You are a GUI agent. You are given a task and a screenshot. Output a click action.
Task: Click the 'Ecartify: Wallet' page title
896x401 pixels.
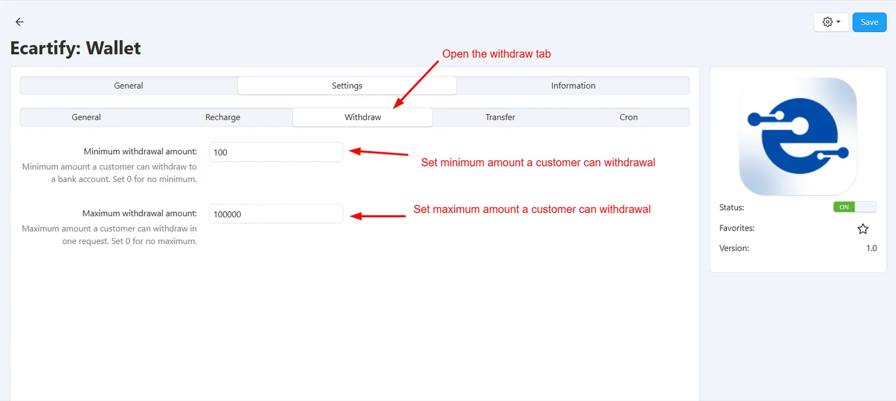pyautogui.click(x=76, y=48)
